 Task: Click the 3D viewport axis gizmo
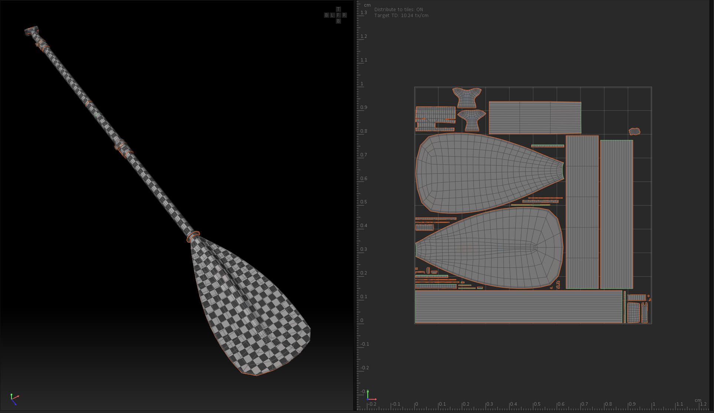point(14,399)
